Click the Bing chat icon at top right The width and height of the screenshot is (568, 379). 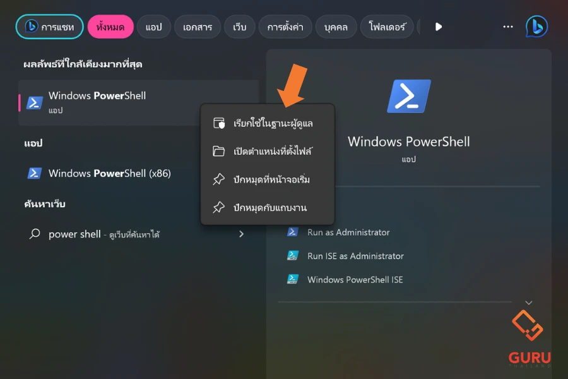pos(536,27)
